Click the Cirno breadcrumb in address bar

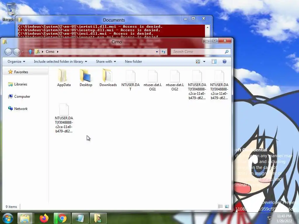[50, 52]
